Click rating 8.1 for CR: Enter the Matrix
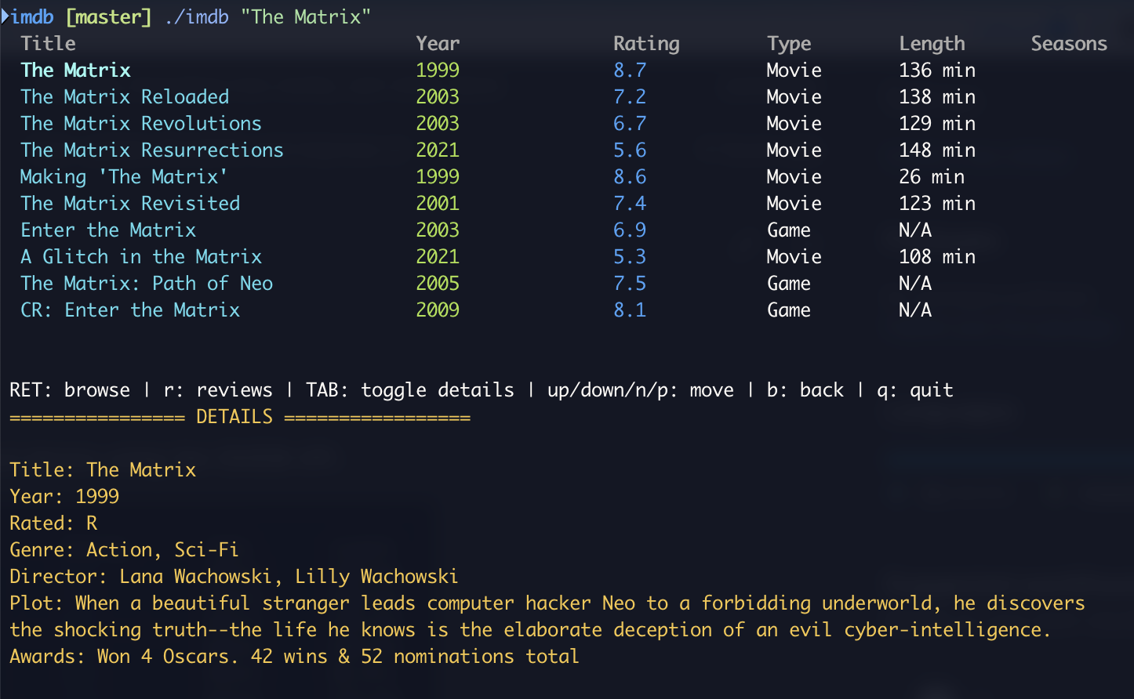 click(630, 310)
